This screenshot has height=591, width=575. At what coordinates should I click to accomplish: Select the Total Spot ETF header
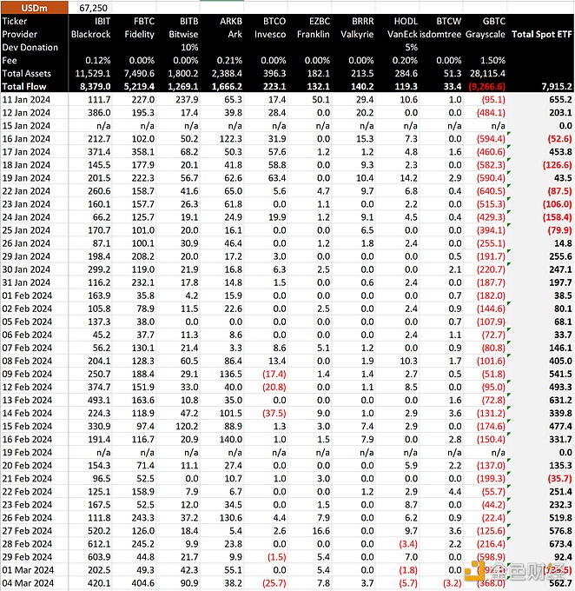coord(541,34)
